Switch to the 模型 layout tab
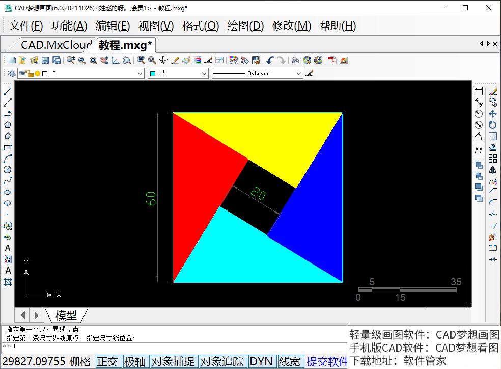Screen dimensions: 501x369 66,315
